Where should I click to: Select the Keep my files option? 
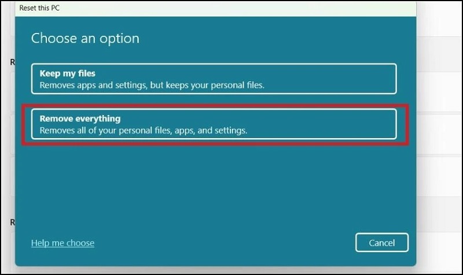click(214, 79)
